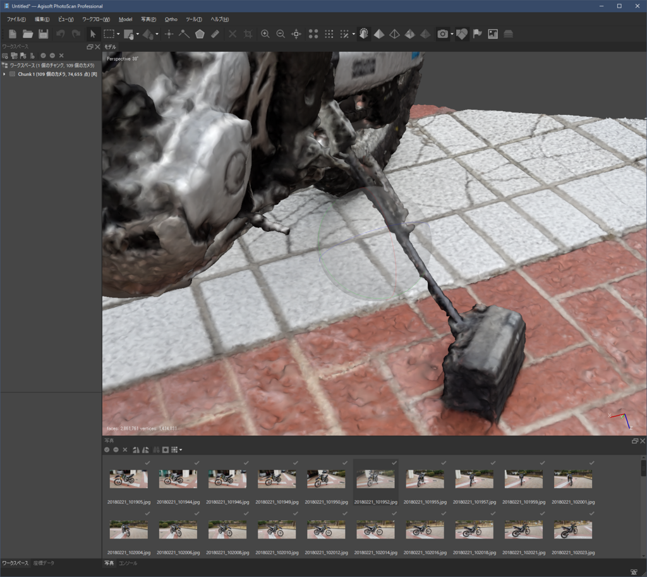Switch model to Solid view mode

pos(379,34)
